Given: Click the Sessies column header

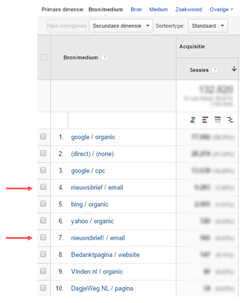Looking at the screenshot, I should click(199, 70).
